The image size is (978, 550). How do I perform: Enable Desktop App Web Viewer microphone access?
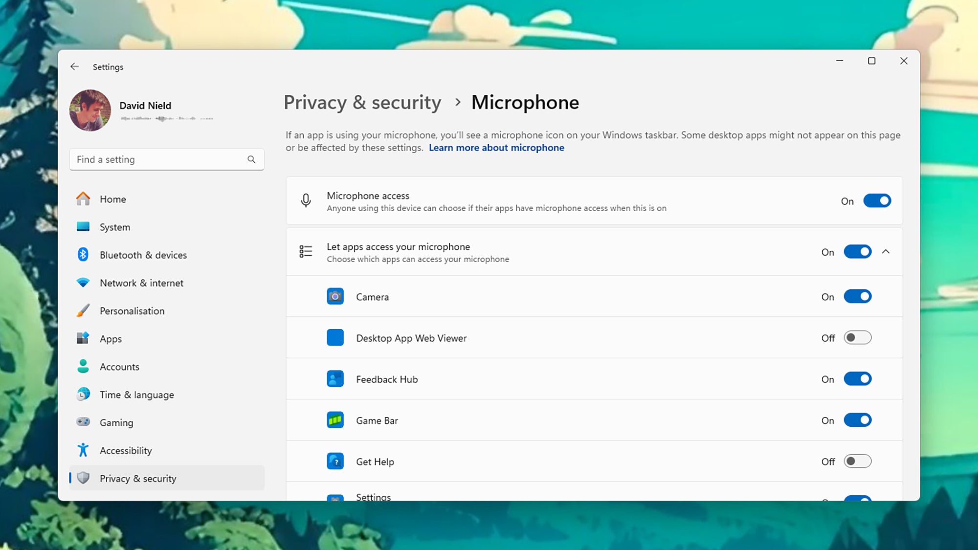click(857, 337)
